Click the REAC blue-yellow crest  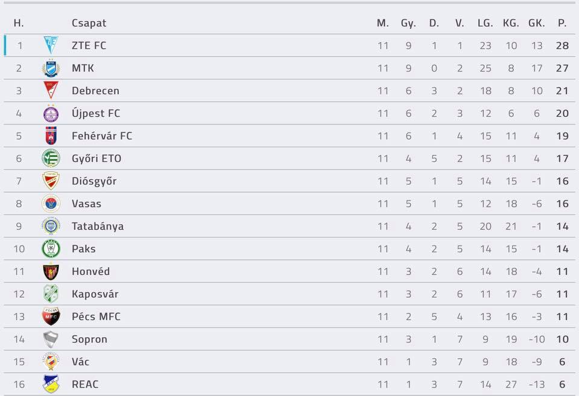tap(51, 384)
